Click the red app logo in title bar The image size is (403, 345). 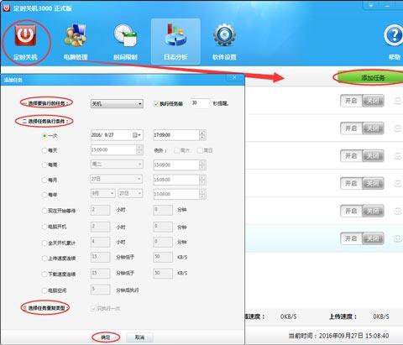coord(6,8)
